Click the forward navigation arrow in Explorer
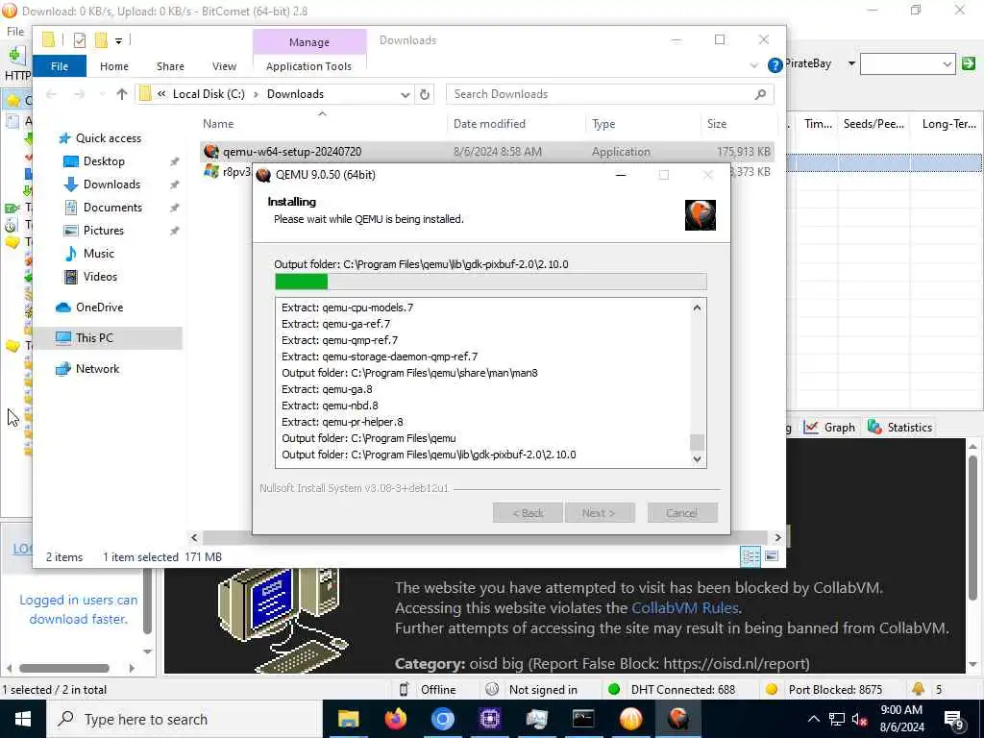Viewport: 984px width, 738px height. [79, 94]
